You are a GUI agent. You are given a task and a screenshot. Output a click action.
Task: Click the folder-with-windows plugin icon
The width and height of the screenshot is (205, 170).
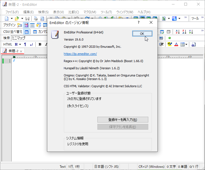tap(38, 25)
